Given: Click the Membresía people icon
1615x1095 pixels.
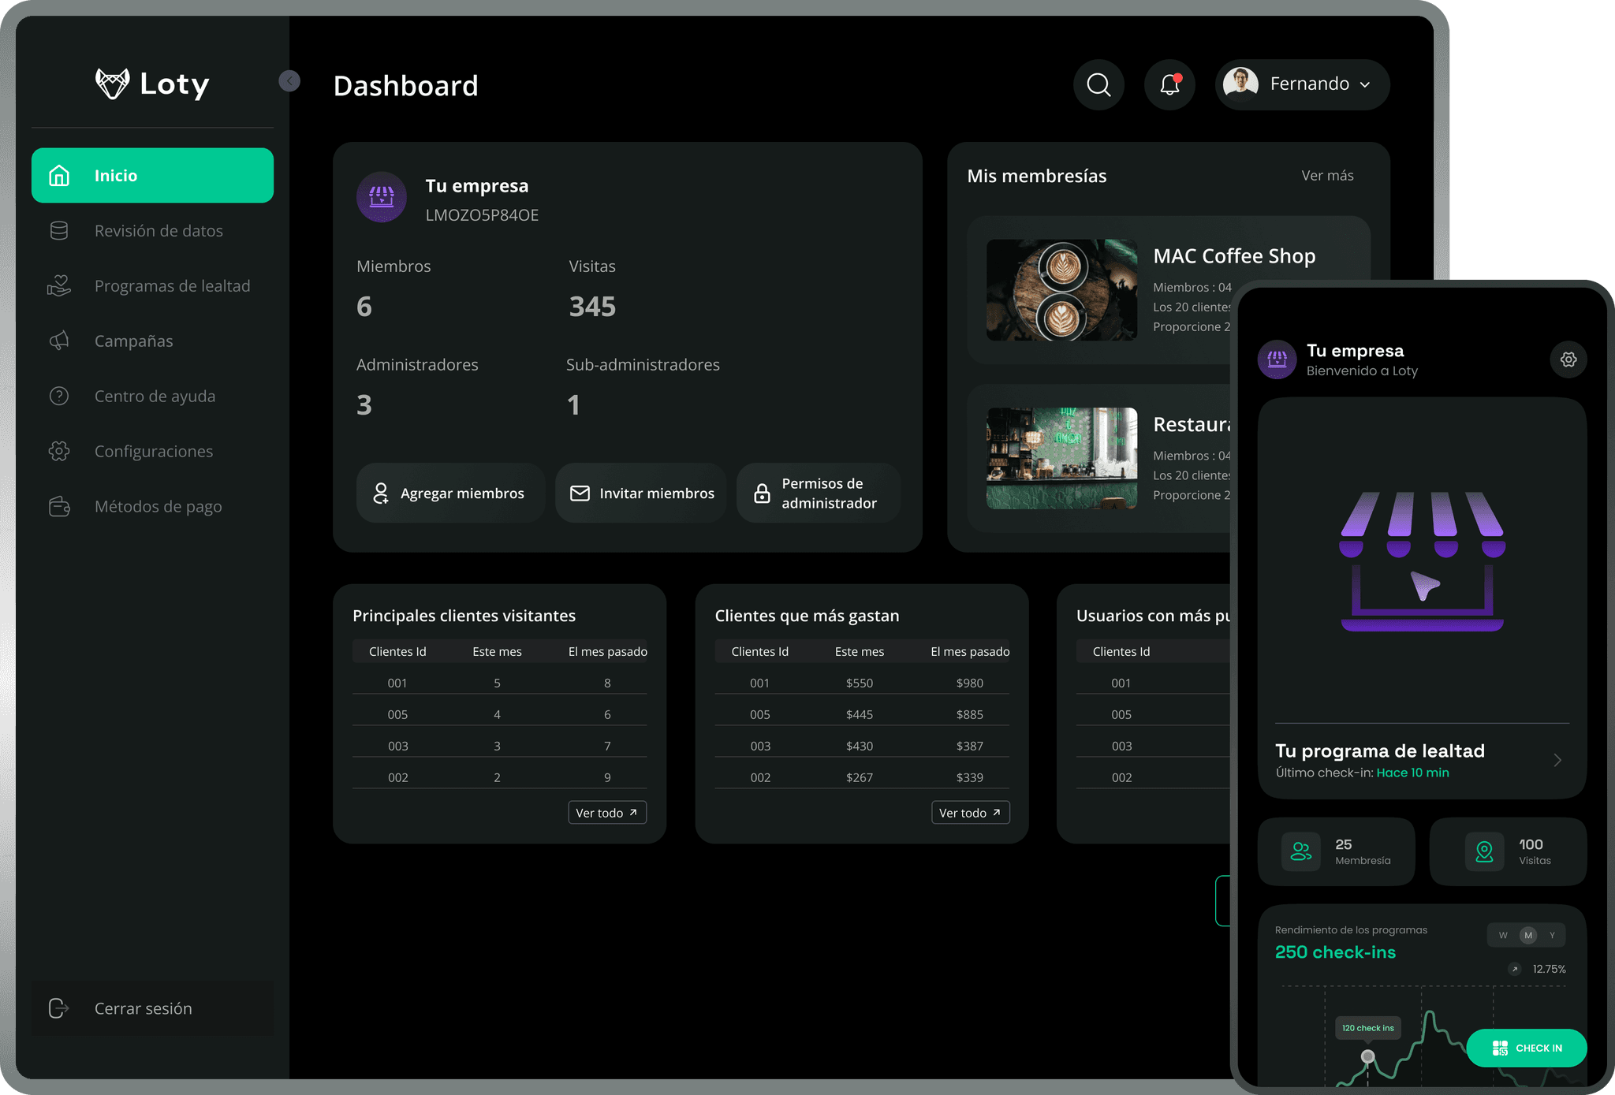Looking at the screenshot, I should (1301, 851).
